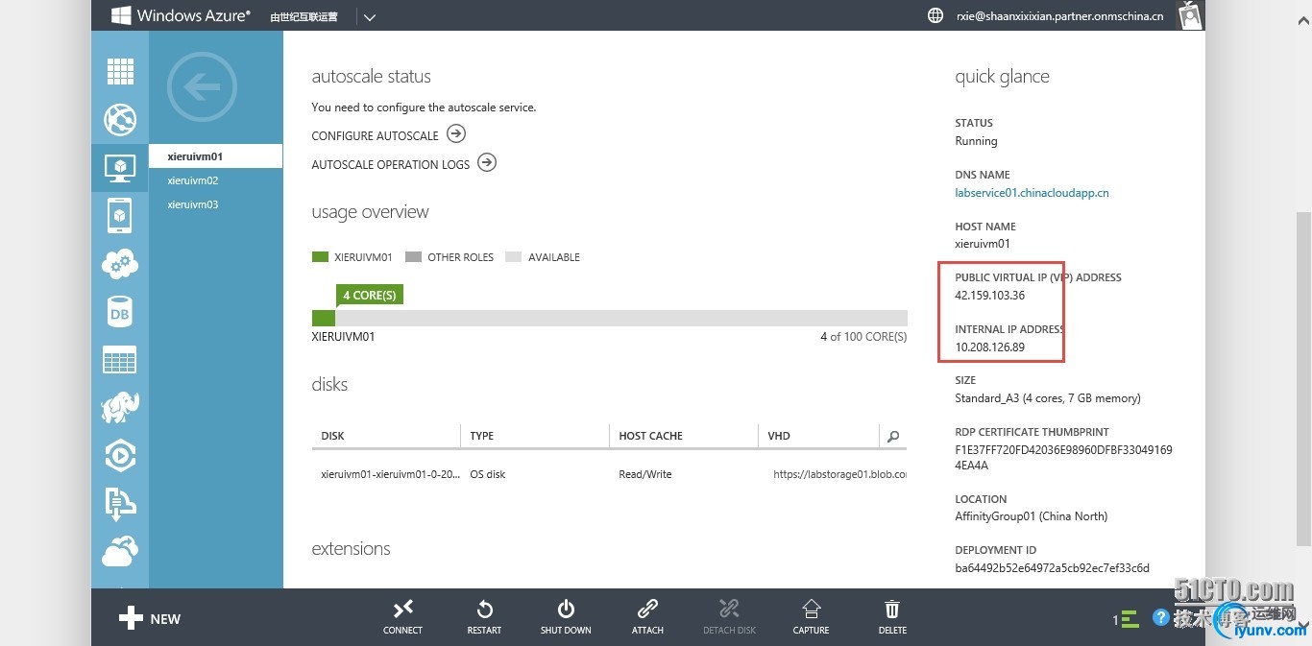Click the 'OS disk' type cell
1312x646 pixels.
487,474
